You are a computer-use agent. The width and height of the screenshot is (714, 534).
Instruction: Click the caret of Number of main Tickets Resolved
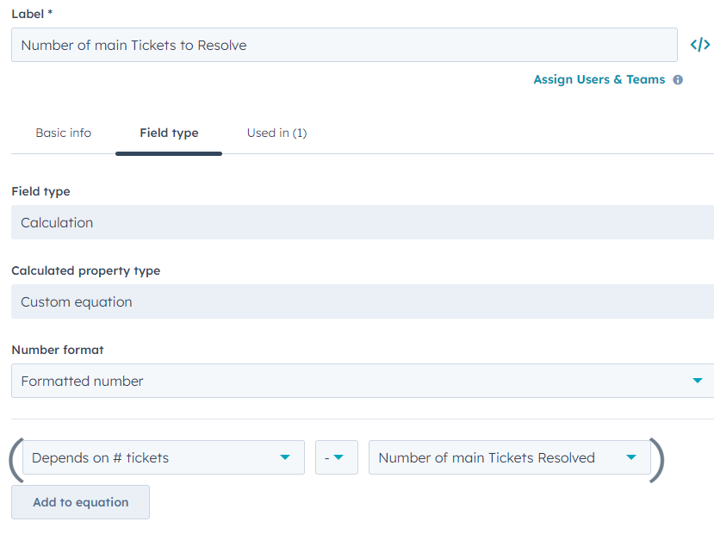pyautogui.click(x=631, y=457)
